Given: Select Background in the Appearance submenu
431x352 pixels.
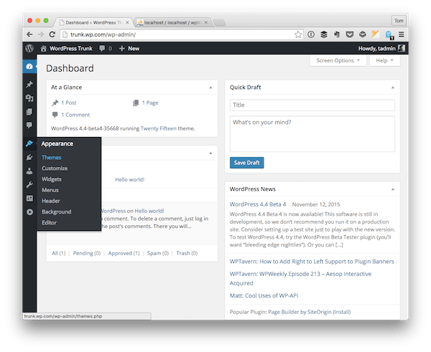Looking at the screenshot, I should point(56,211).
